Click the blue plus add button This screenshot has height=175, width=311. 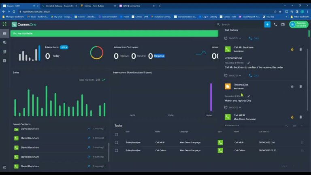(x=267, y=24)
